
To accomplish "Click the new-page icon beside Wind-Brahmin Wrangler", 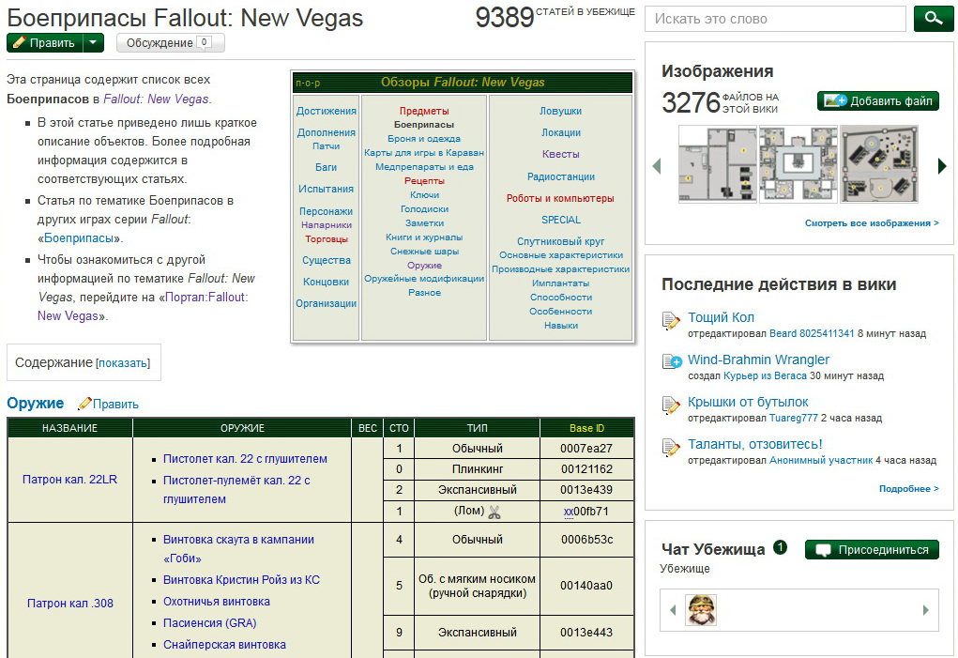I will [672, 361].
